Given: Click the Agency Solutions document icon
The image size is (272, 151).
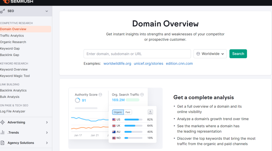Looking at the screenshot, I should tap(2, 143).
